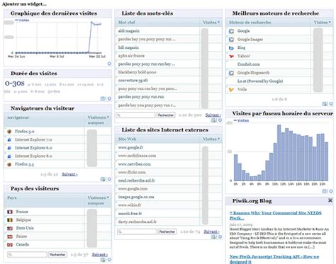The image size is (336, 264).
Task: Click the Belgique flag icon
Action: 10,220
